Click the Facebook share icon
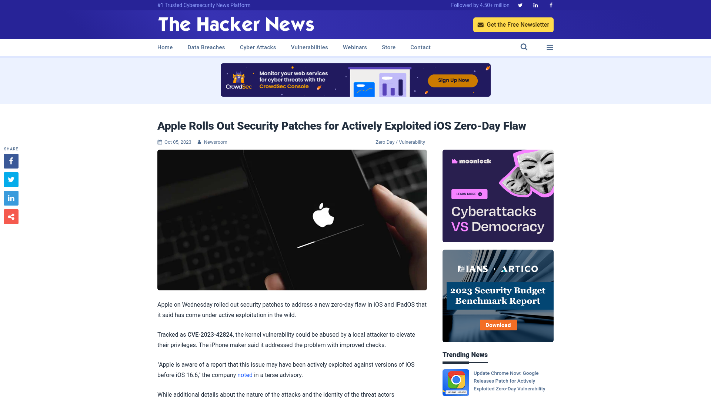Viewport: 711px width, 400px height. tap(11, 161)
